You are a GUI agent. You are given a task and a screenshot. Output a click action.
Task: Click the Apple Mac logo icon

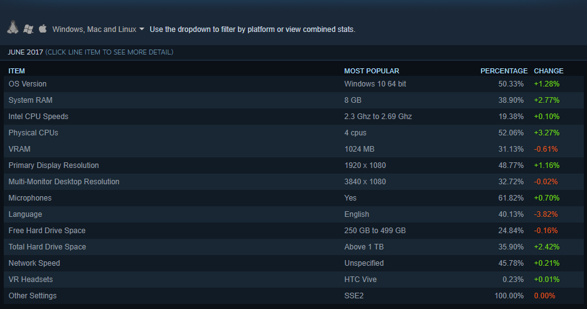click(x=43, y=28)
